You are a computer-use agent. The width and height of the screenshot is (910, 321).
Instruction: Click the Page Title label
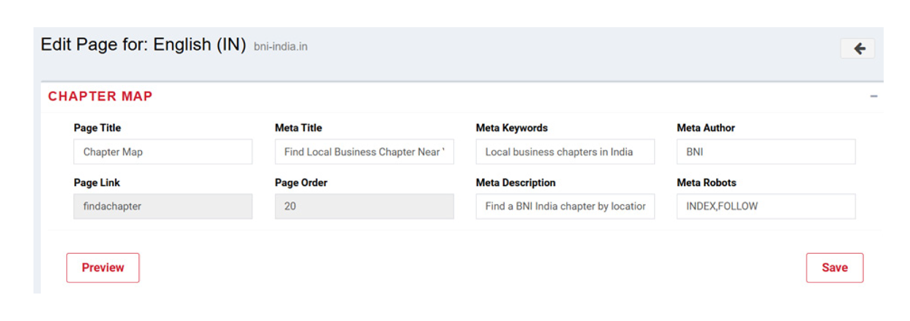point(97,128)
